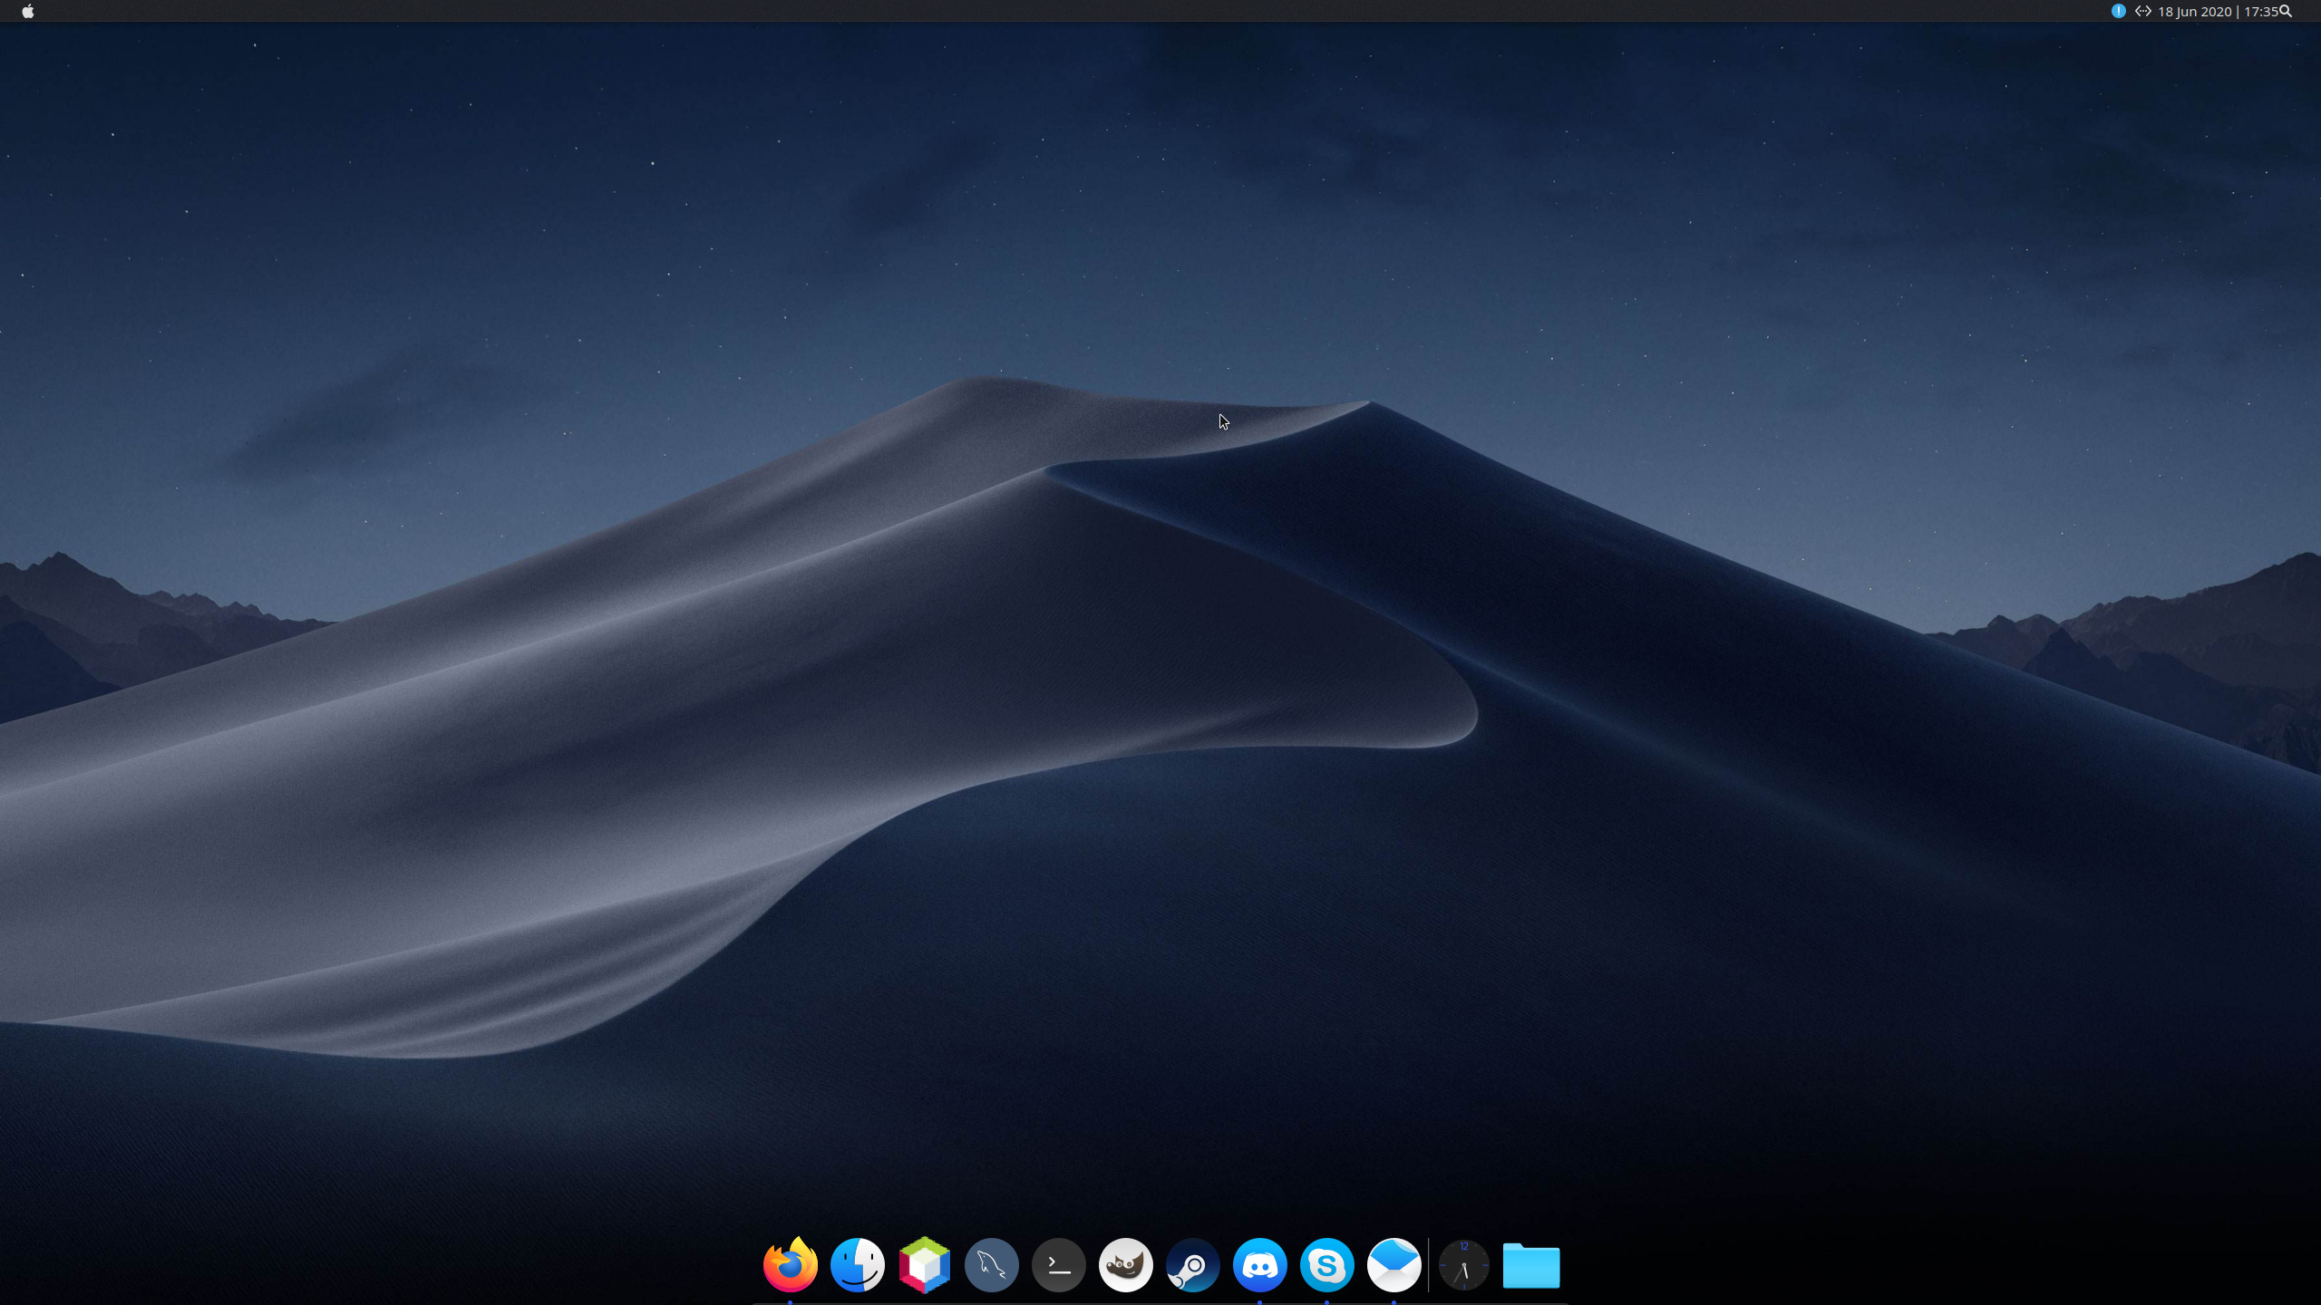Show notifications via blue exclamation icon

click(x=2118, y=11)
